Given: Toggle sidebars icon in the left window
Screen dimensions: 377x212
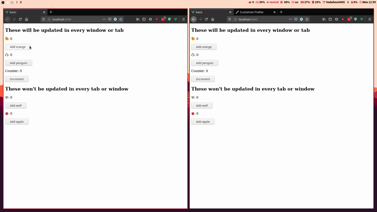Looking at the screenshot, I should 144,19.
